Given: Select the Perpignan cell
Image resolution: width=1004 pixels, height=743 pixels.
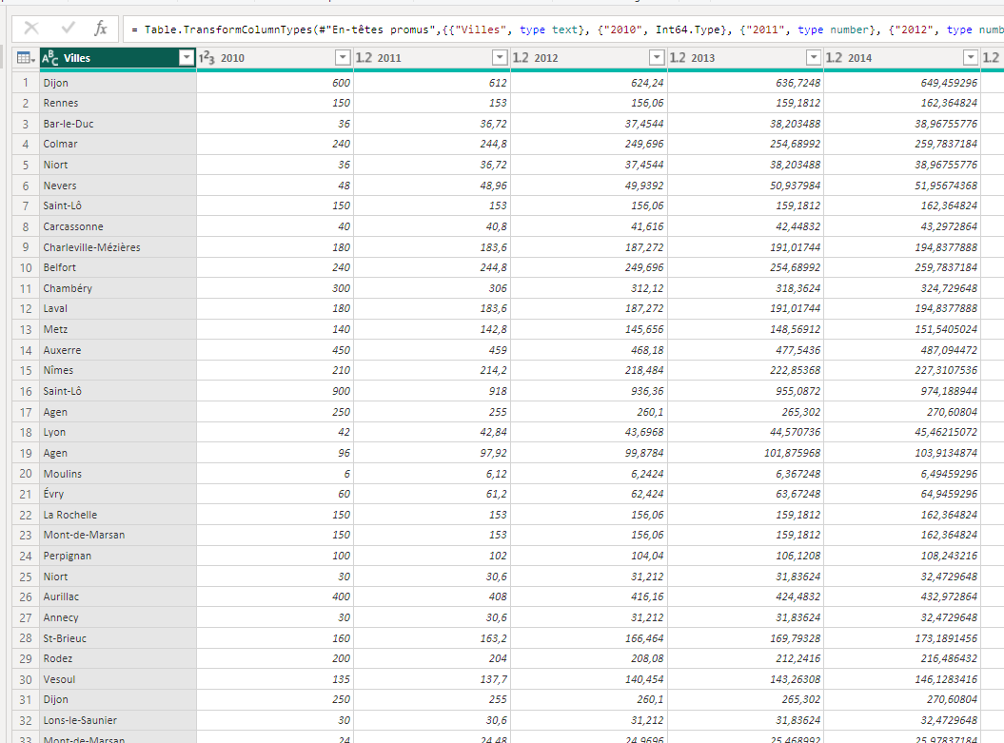Looking at the screenshot, I should pyautogui.click(x=118, y=556).
